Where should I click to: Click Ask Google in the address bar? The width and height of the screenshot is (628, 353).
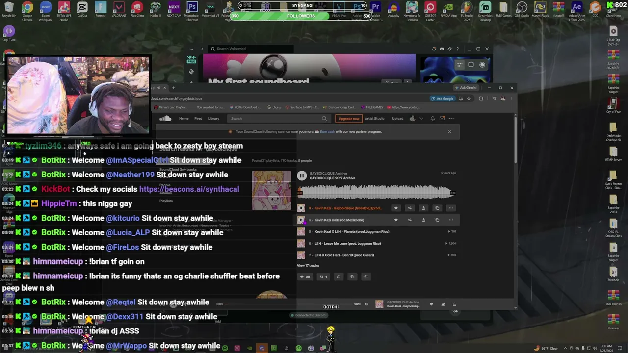pyautogui.click(x=443, y=98)
